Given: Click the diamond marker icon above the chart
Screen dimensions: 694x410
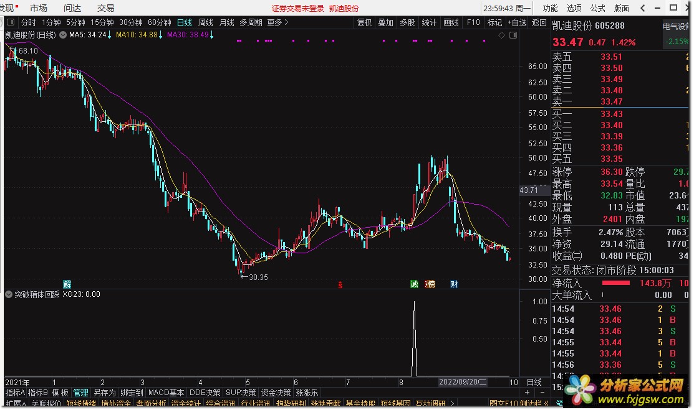Looking at the screenshot, I should click(501, 35).
